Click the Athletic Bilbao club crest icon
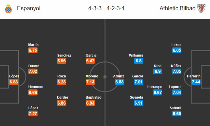Image resolution: width=210 pixels, height=126 pixels. pyautogui.click(x=201, y=8)
